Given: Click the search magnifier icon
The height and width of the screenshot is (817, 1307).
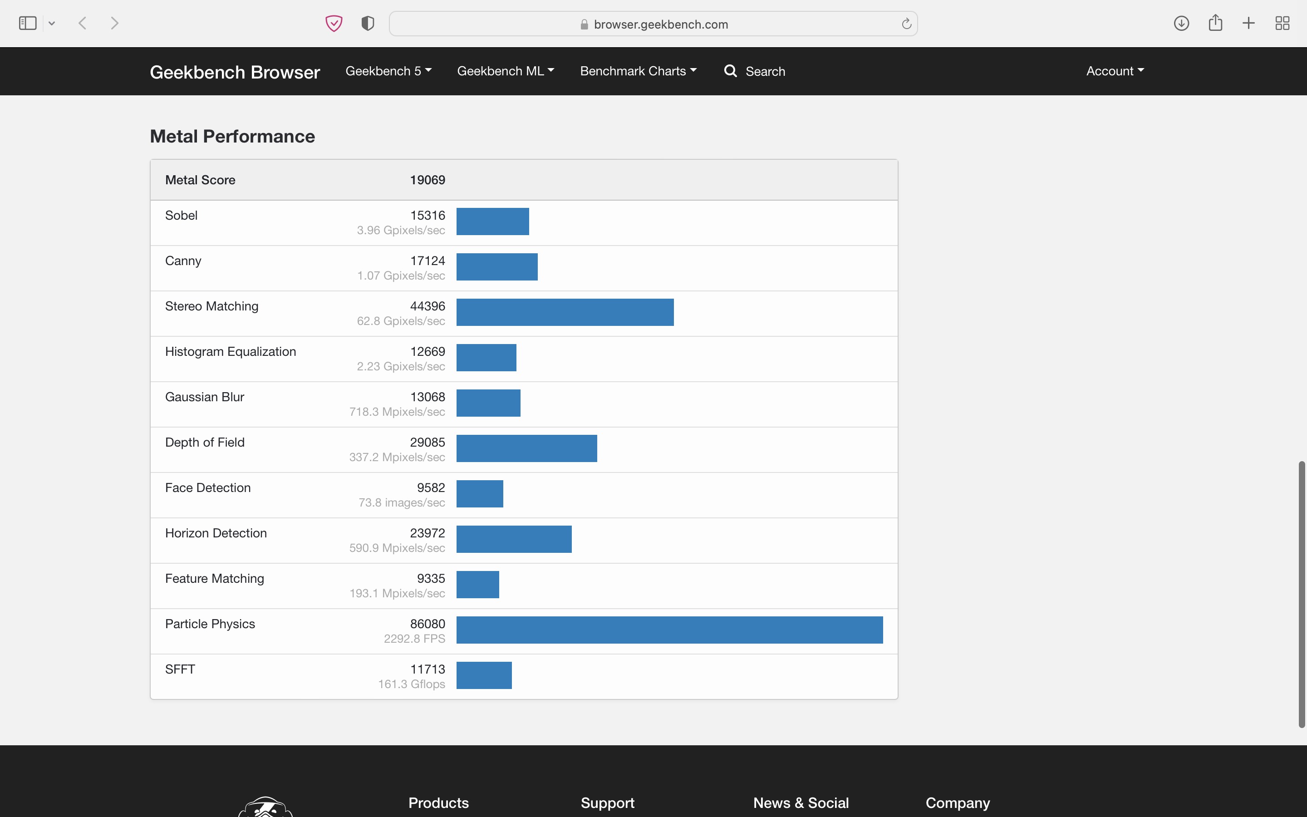Looking at the screenshot, I should coord(730,71).
